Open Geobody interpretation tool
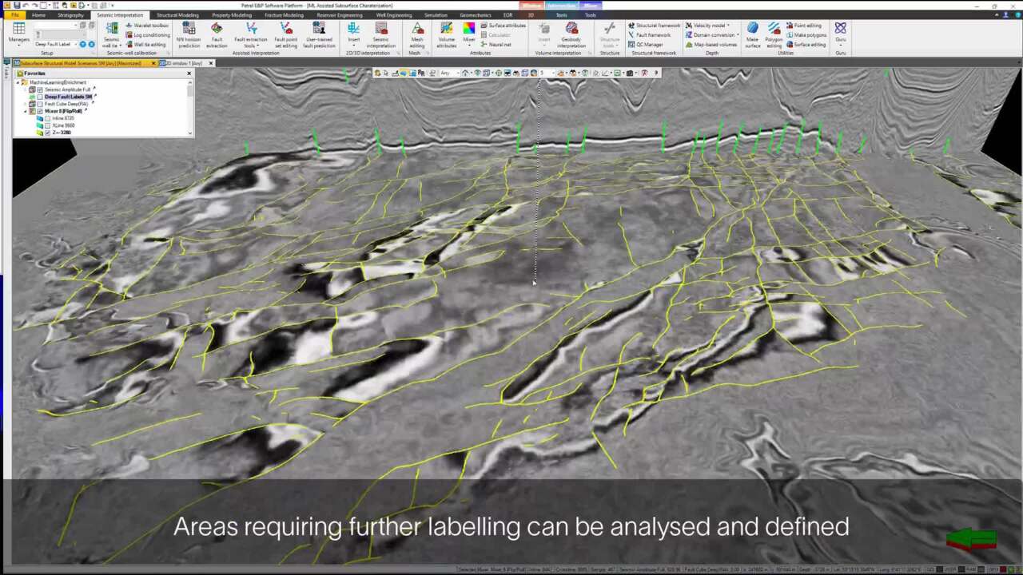1023x575 pixels. click(x=571, y=35)
